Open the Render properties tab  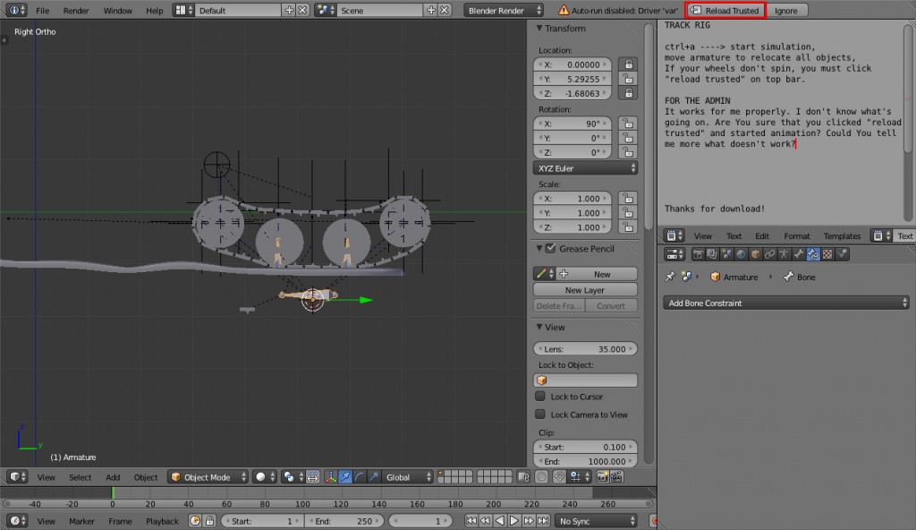click(700, 253)
